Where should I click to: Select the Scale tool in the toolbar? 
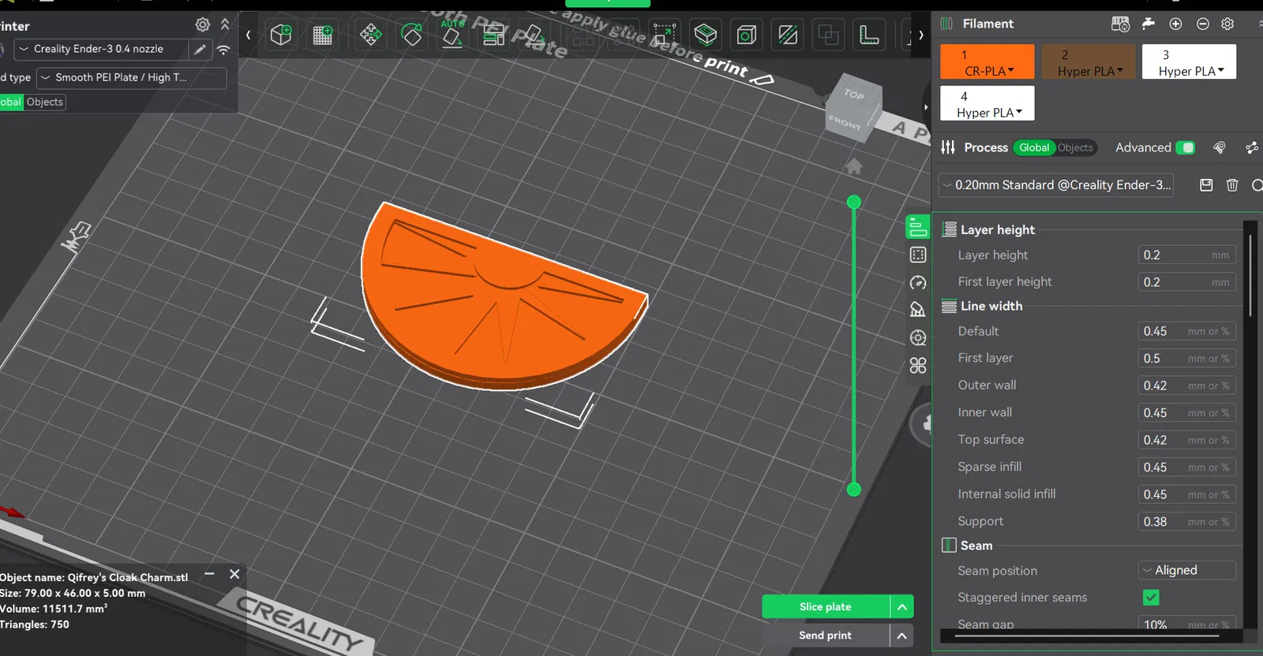coord(665,35)
